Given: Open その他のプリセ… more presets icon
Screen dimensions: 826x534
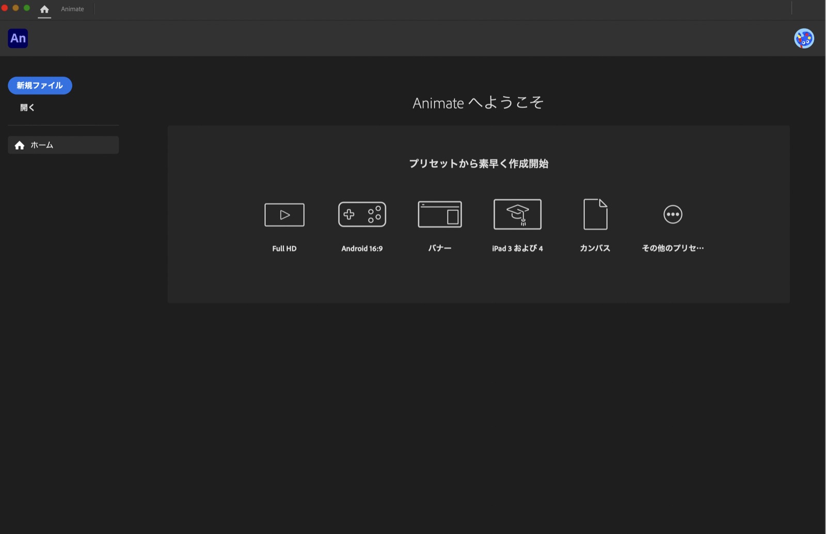Looking at the screenshot, I should [673, 214].
